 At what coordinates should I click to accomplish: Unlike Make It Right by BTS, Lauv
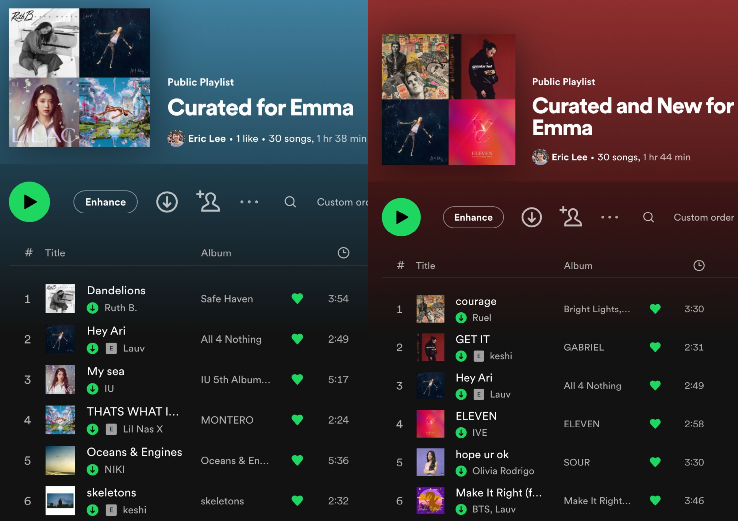(655, 500)
